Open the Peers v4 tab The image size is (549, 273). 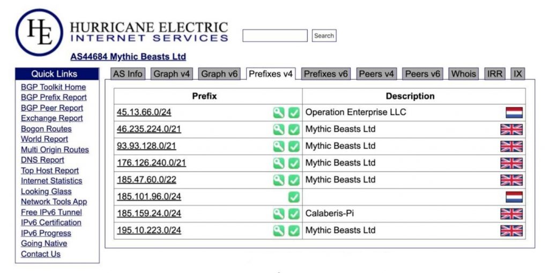pos(376,74)
